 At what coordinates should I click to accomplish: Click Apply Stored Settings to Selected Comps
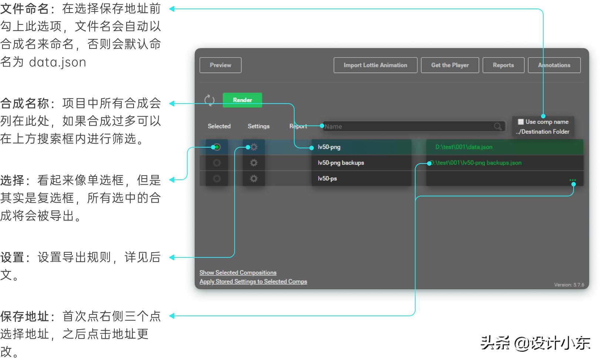pyautogui.click(x=253, y=281)
